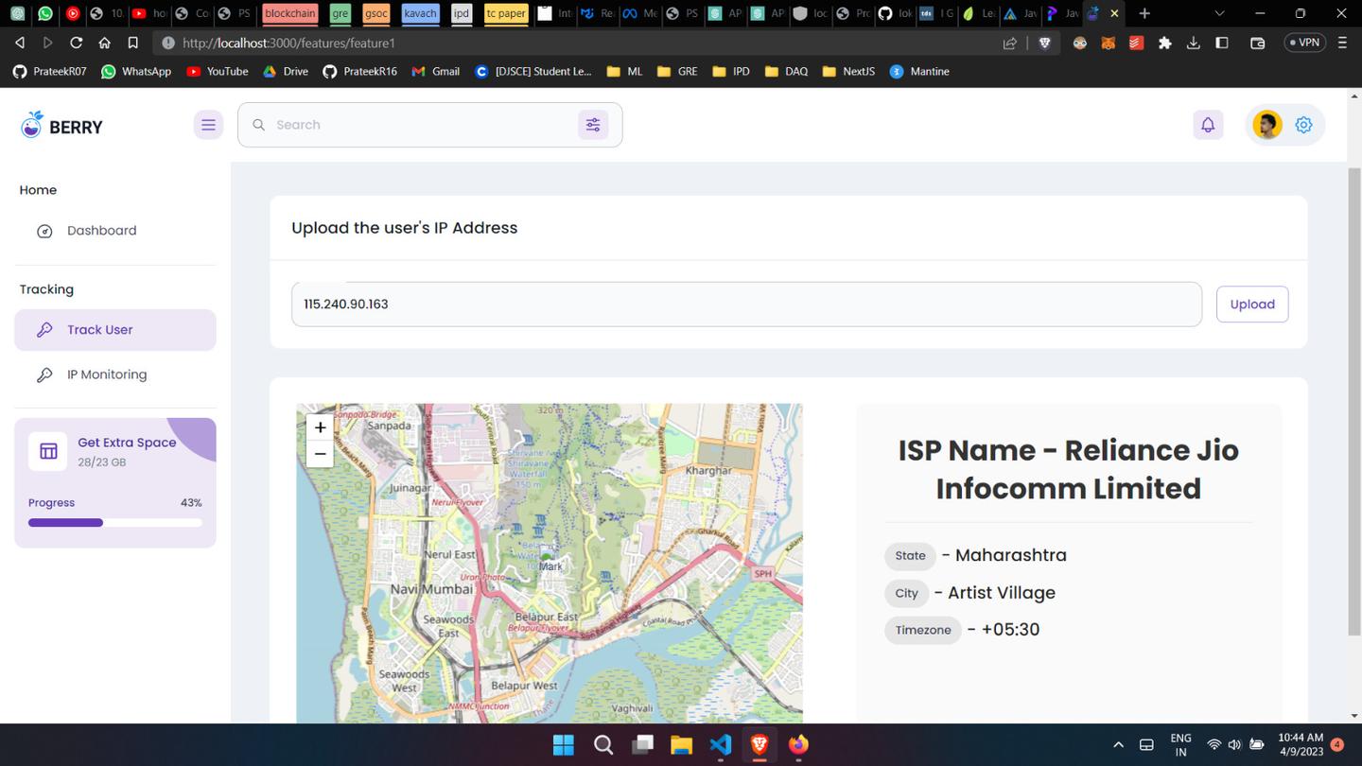Click the Timezone chip label
1362x766 pixels.
click(x=923, y=630)
